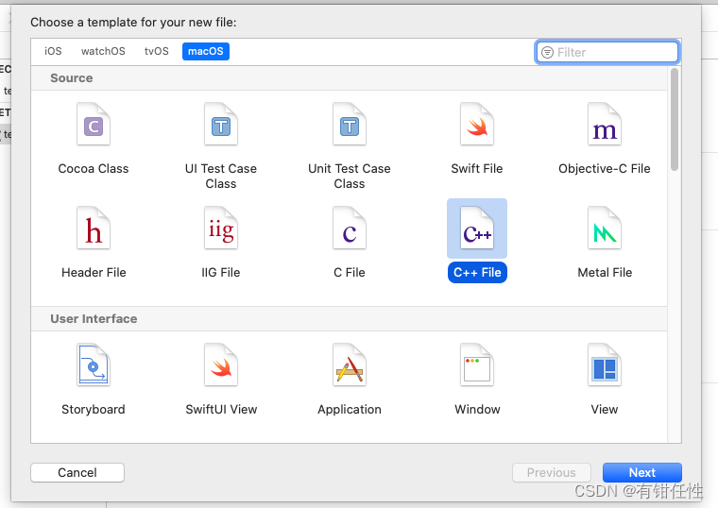Click the 'View' label under User Interface

point(605,409)
